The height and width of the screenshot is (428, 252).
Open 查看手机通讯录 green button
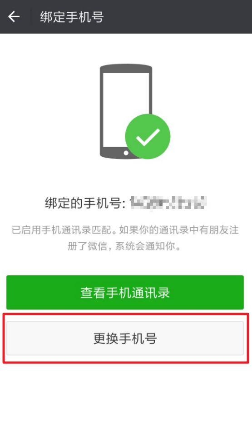[125, 292]
